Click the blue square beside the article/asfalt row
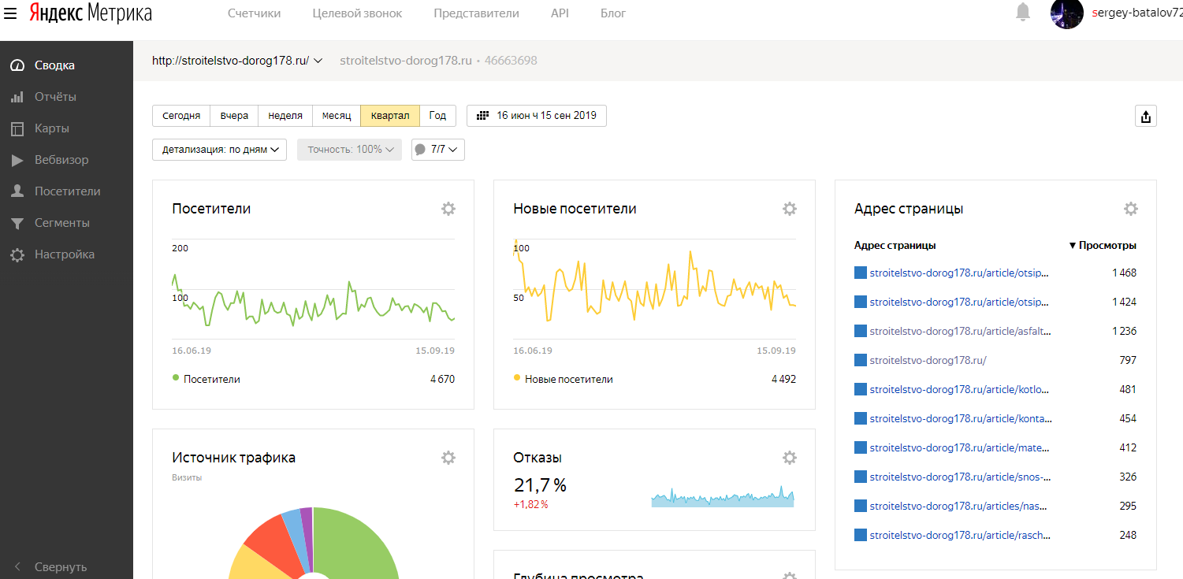 pos(861,331)
